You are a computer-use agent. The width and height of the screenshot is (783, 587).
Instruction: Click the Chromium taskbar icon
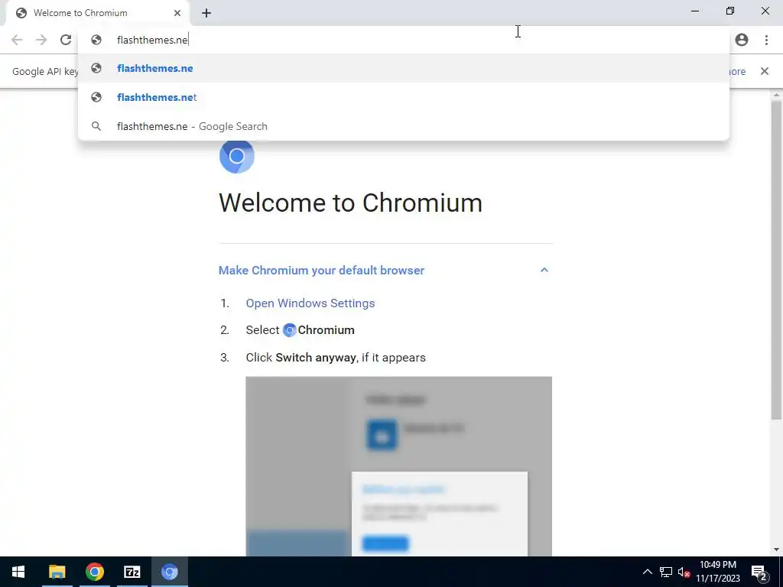[169, 572]
